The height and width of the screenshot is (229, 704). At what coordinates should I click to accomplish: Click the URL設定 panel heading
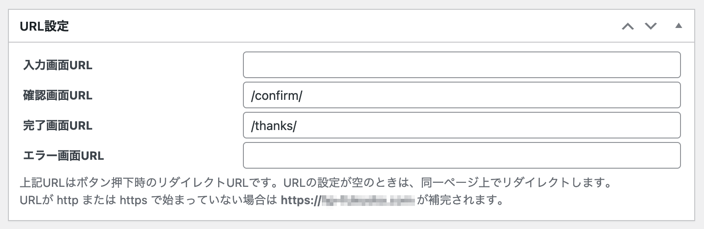[44, 26]
